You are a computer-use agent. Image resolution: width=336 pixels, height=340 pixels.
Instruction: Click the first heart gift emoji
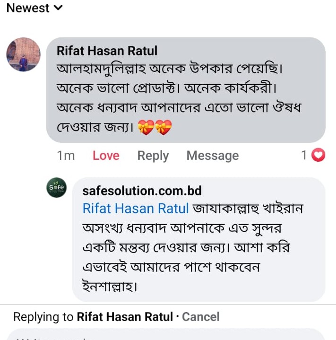[x=146, y=127]
